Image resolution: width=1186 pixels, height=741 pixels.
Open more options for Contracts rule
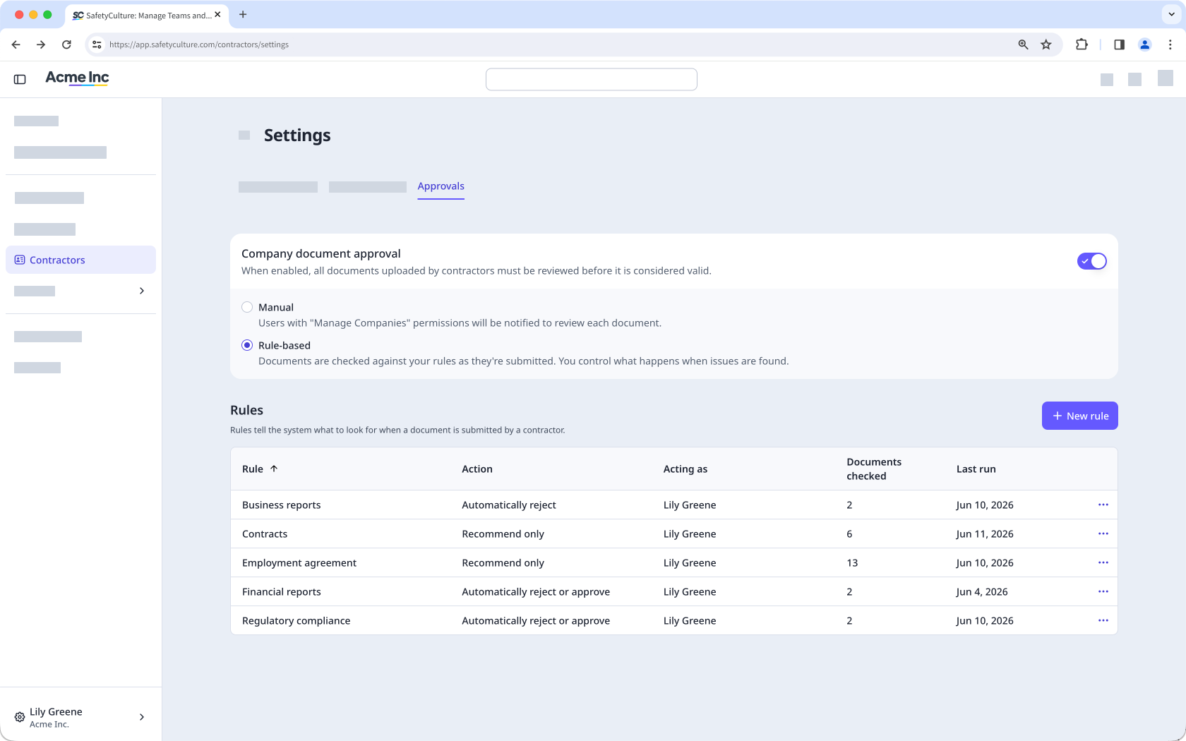click(1103, 534)
